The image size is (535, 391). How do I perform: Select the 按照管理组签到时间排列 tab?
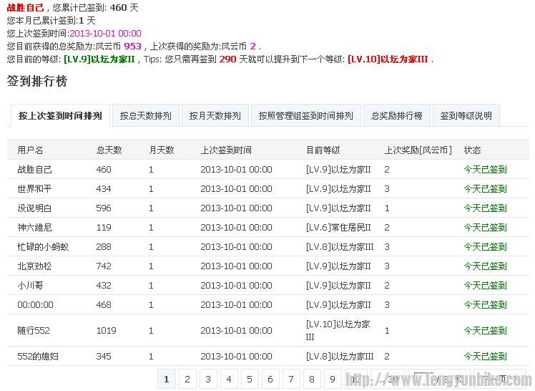tap(305, 115)
